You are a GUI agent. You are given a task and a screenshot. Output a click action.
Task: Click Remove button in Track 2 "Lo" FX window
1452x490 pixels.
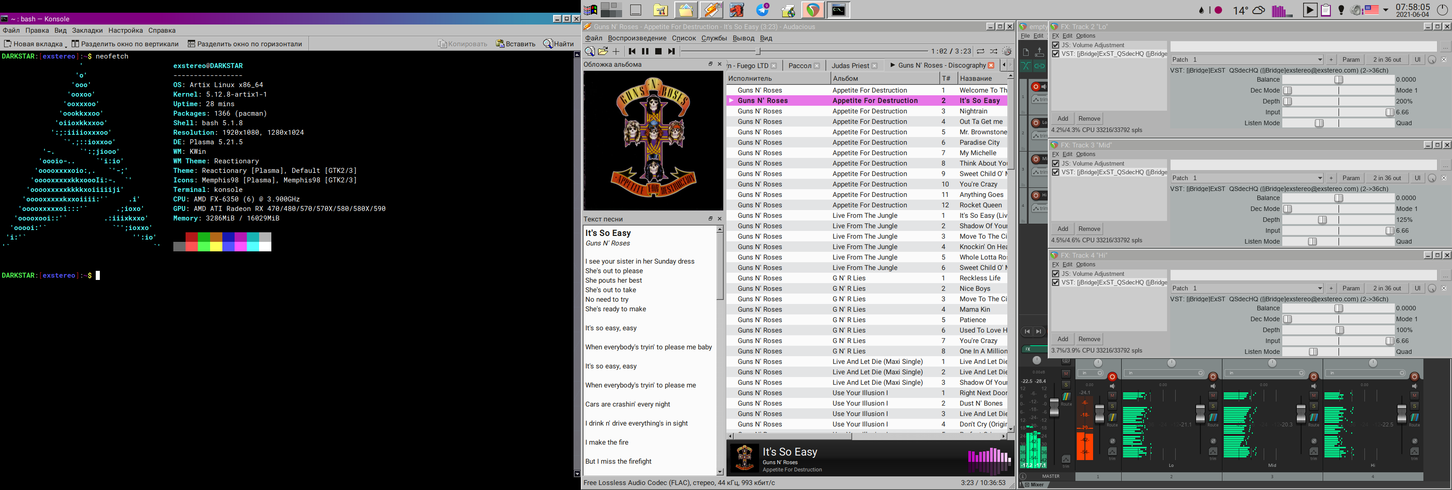pyautogui.click(x=1089, y=118)
